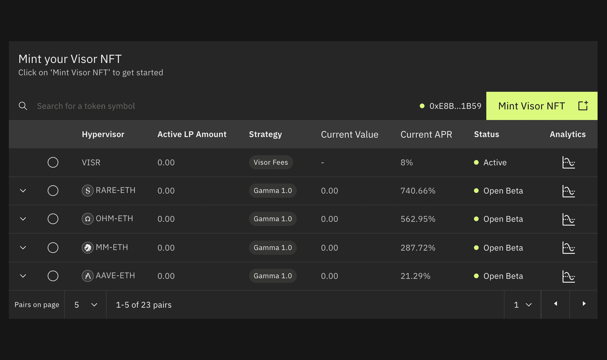Open analytics chart for VISR row
The width and height of the screenshot is (607, 360).
click(x=568, y=162)
